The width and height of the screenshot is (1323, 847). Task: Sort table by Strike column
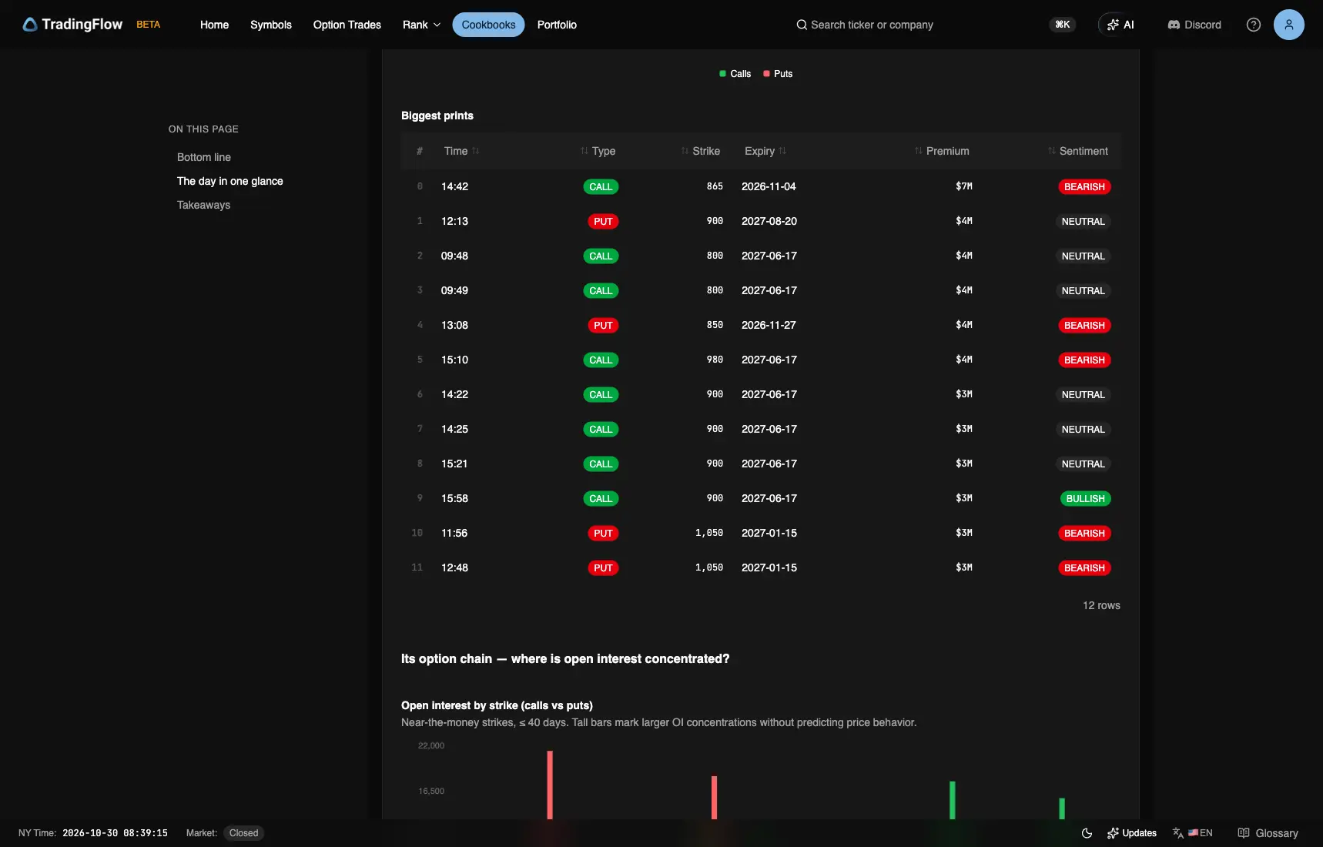(x=700, y=151)
